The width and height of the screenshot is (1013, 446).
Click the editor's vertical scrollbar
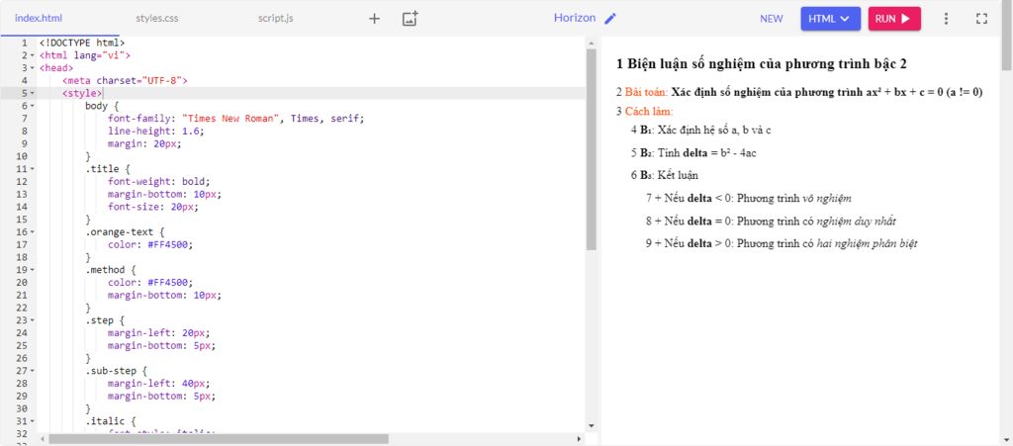(x=592, y=148)
